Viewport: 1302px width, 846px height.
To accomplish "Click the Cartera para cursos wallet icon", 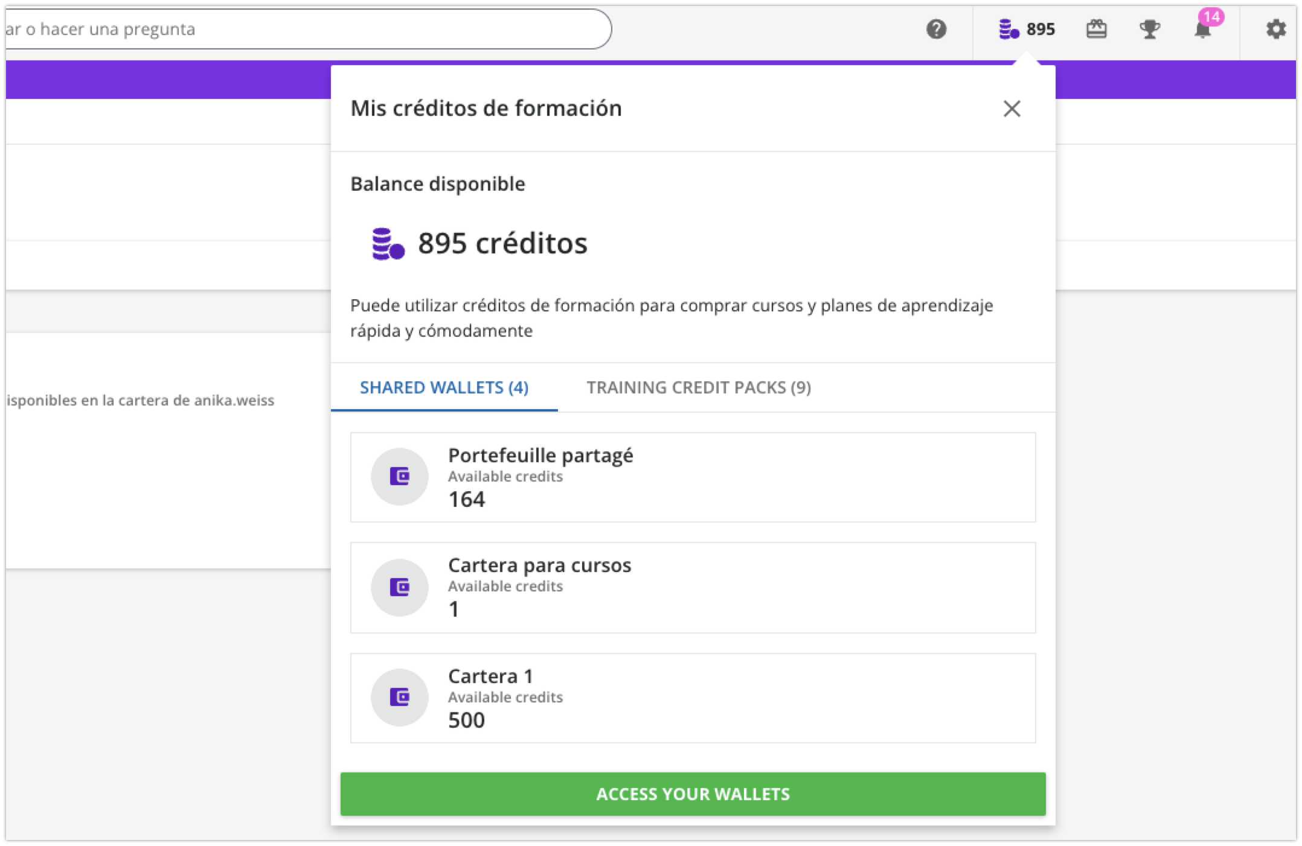I will pos(400,587).
